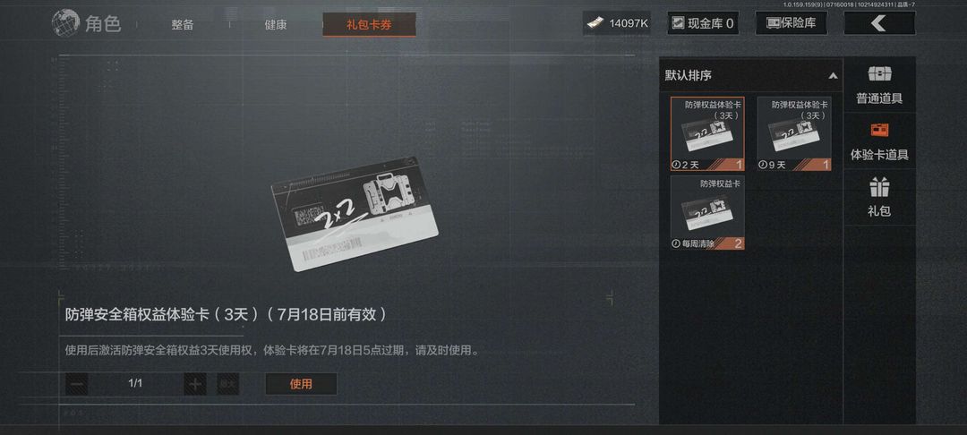Open the 礼包 gift box icon
The width and height of the screenshot is (967, 435).
click(879, 187)
